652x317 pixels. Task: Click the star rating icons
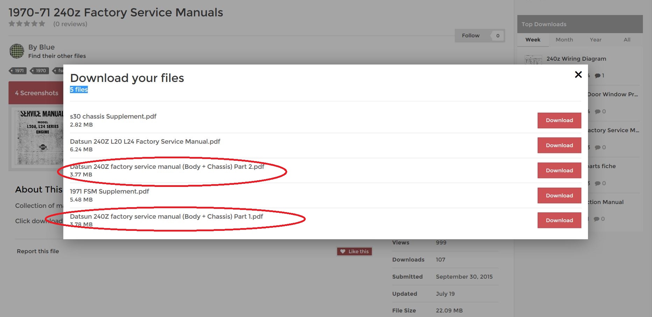(x=27, y=24)
